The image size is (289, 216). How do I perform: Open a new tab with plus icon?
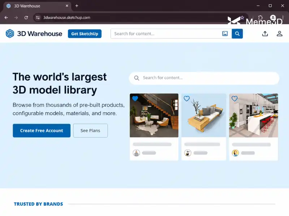77,6
